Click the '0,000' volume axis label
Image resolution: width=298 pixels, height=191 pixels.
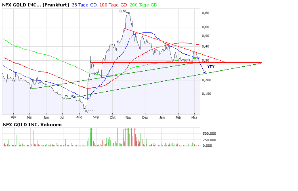[207, 146]
